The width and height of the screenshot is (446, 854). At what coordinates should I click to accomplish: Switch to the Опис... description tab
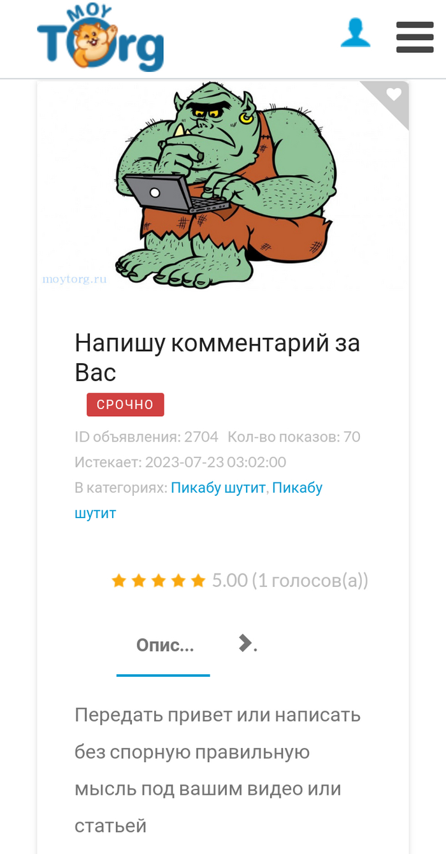point(164,646)
